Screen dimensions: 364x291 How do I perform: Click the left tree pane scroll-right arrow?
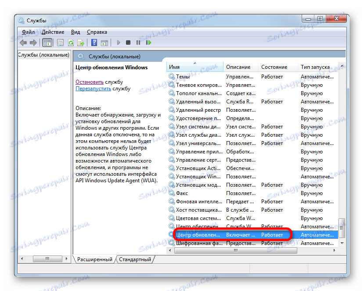pos(67,259)
